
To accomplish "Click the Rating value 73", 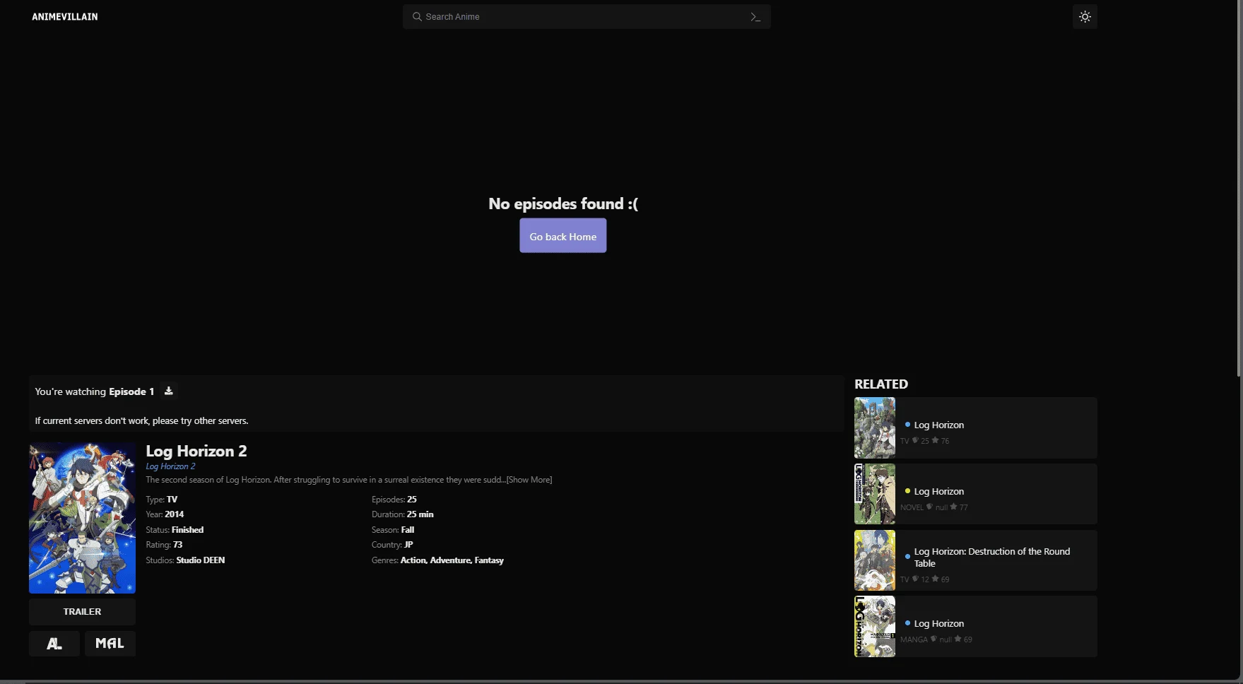I will click(177, 545).
